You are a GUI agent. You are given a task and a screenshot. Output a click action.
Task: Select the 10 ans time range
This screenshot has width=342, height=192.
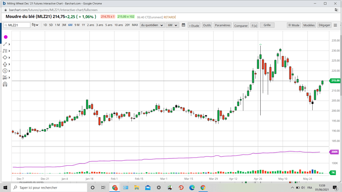[118, 25]
